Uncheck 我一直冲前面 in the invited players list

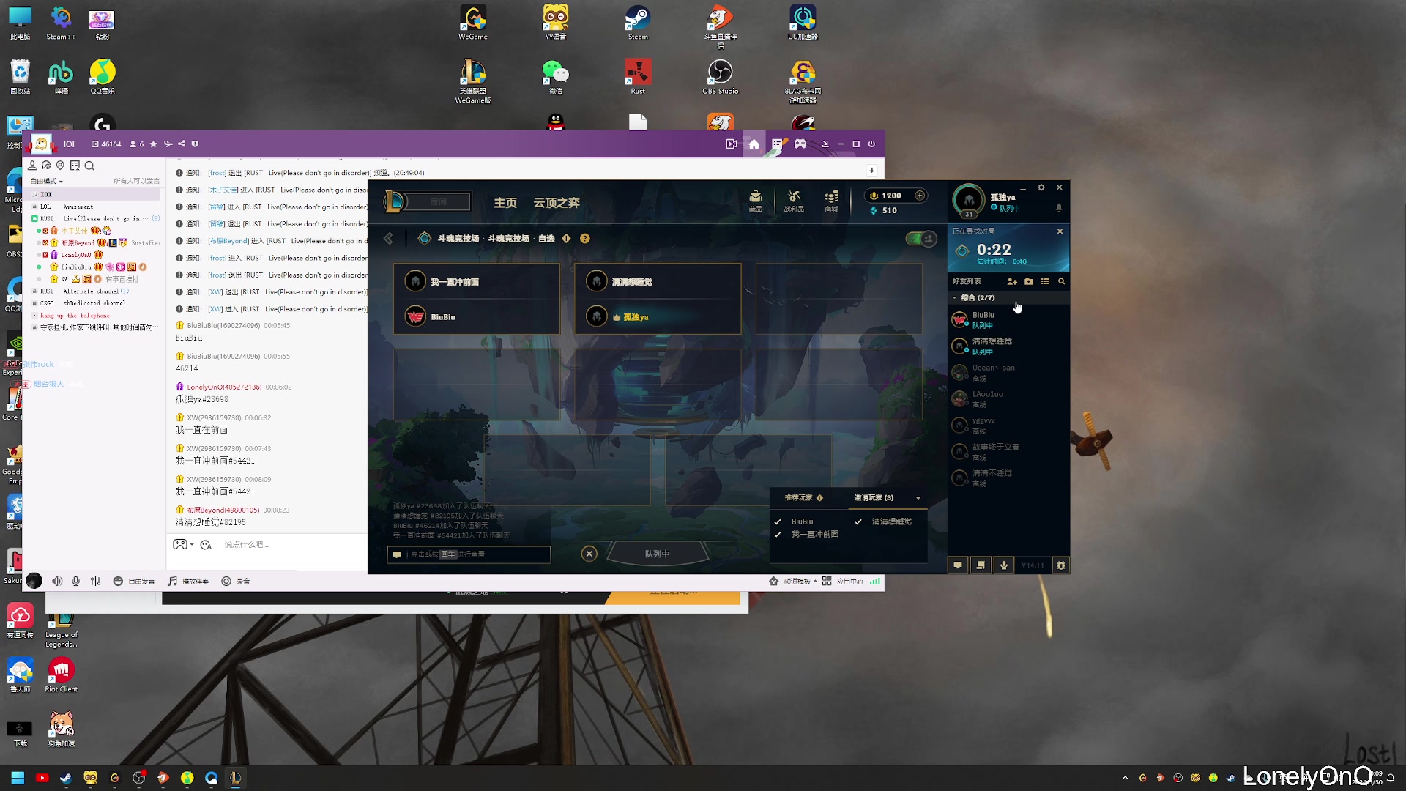point(778,534)
